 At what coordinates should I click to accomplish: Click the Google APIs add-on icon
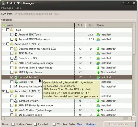(x=16, y=82)
